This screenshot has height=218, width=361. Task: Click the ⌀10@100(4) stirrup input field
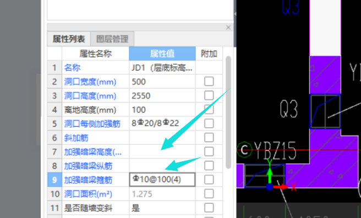[x=162, y=179]
